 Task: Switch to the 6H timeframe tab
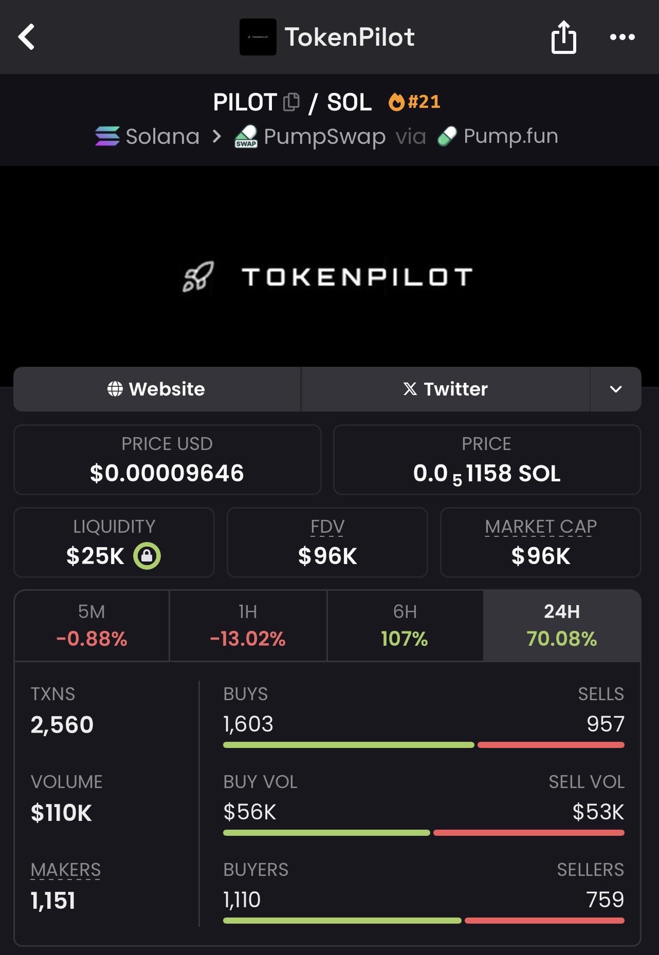click(x=405, y=625)
